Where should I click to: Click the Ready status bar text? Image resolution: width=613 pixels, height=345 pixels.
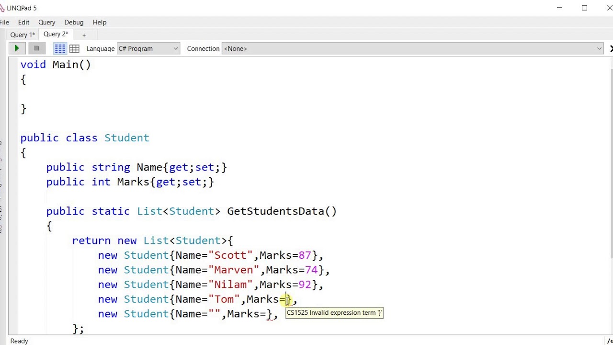pyautogui.click(x=19, y=341)
